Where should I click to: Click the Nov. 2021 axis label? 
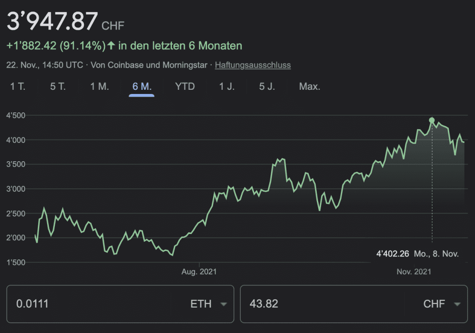pyautogui.click(x=414, y=272)
